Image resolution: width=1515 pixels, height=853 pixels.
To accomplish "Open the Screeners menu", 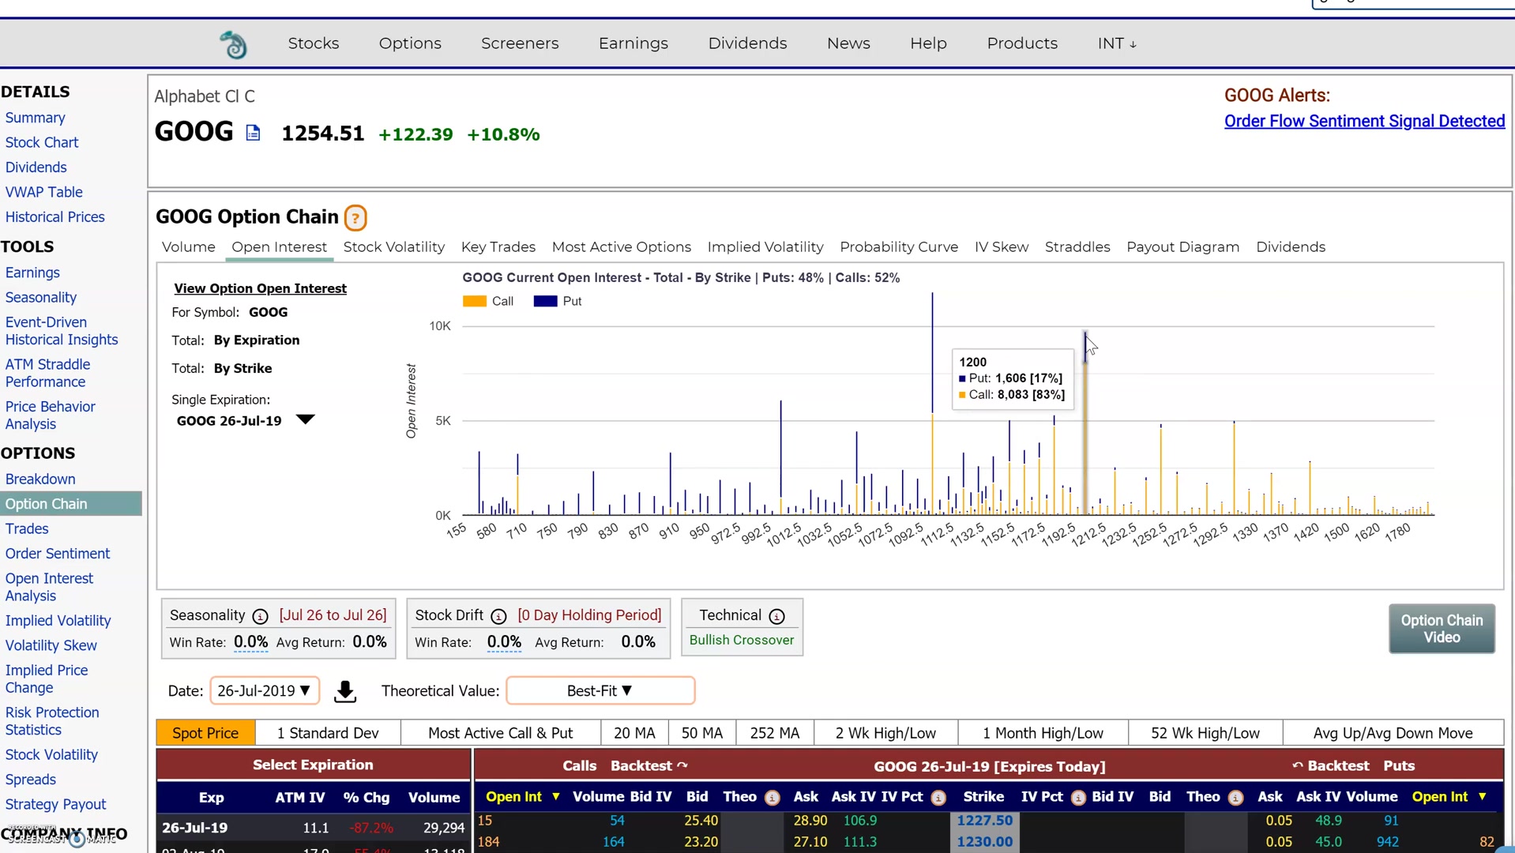I will [520, 43].
